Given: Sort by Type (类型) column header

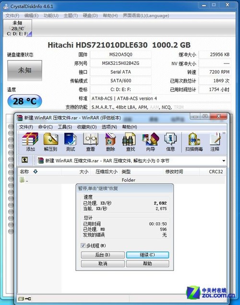Looking at the screenshot, I should 141,171.
